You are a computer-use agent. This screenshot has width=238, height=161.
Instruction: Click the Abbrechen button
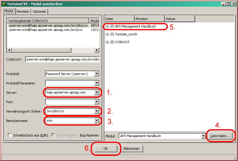click(x=132, y=149)
